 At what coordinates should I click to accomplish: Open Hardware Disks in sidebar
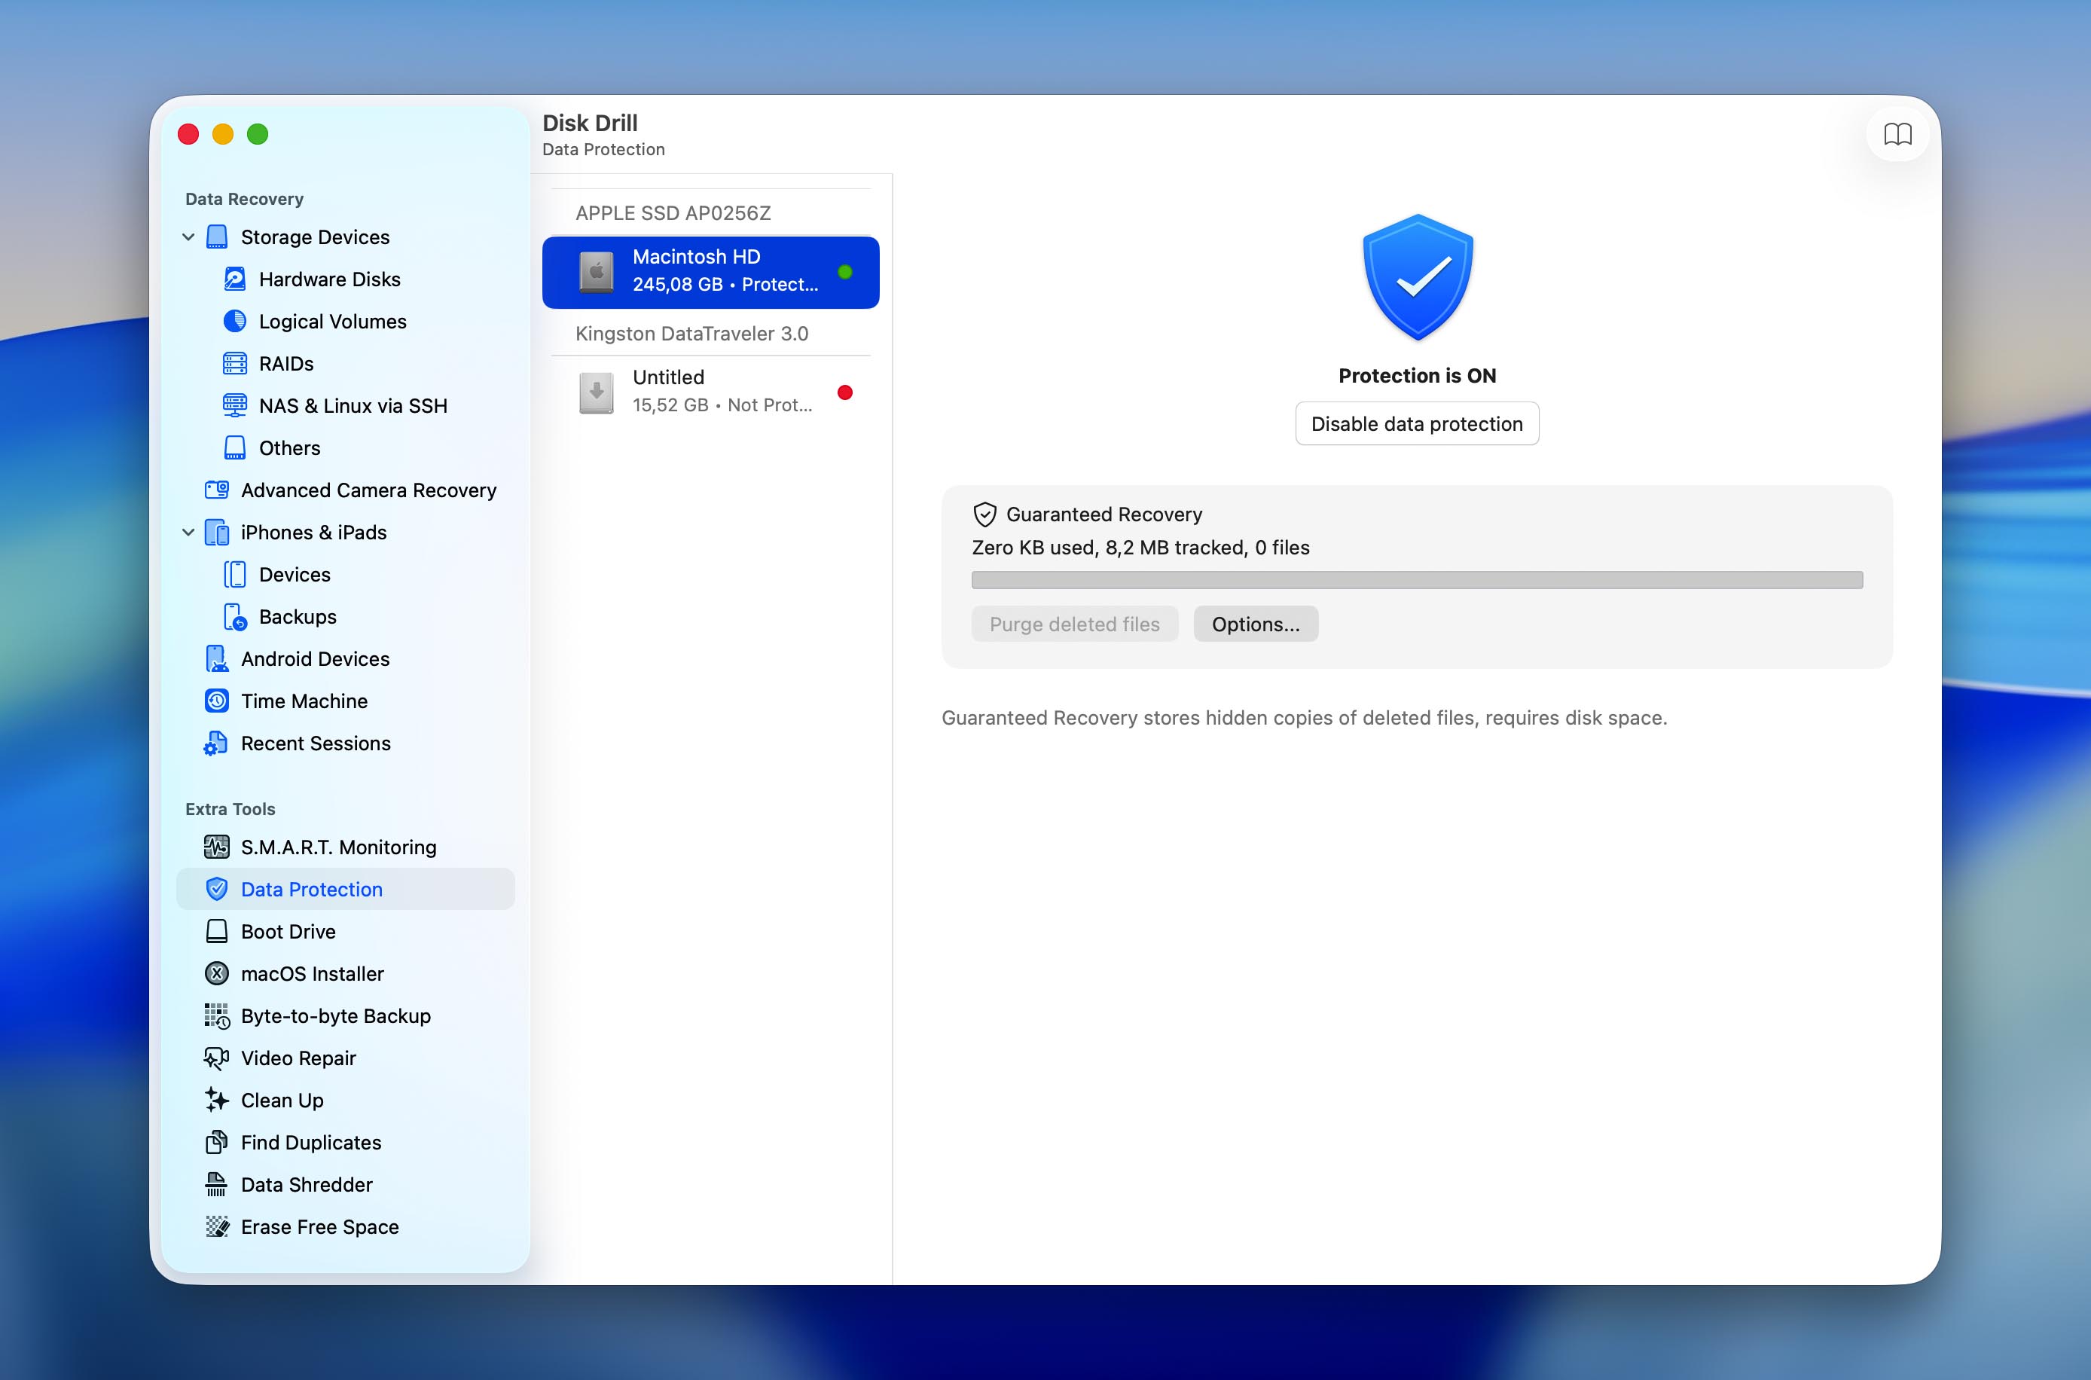click(x=345, y=279)
